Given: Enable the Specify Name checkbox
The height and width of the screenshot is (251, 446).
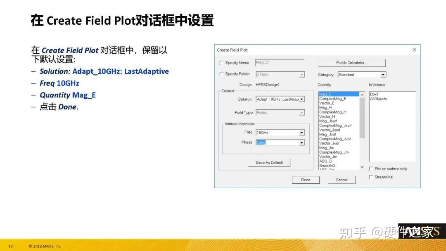Looking at the screenshot, I should pyautogui.click(x=222, y=63).
